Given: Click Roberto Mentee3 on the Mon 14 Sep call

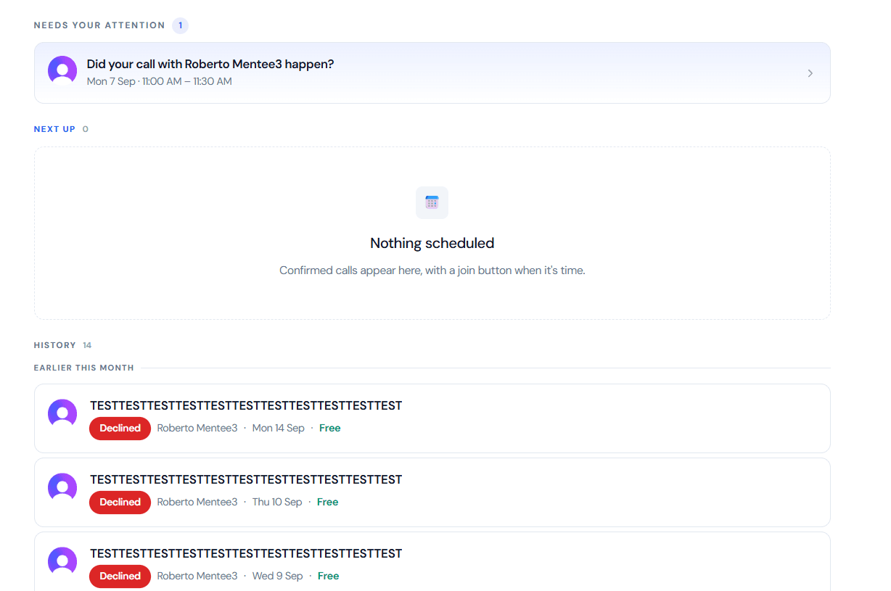Looking at the screenshot, I should point(197,428).
